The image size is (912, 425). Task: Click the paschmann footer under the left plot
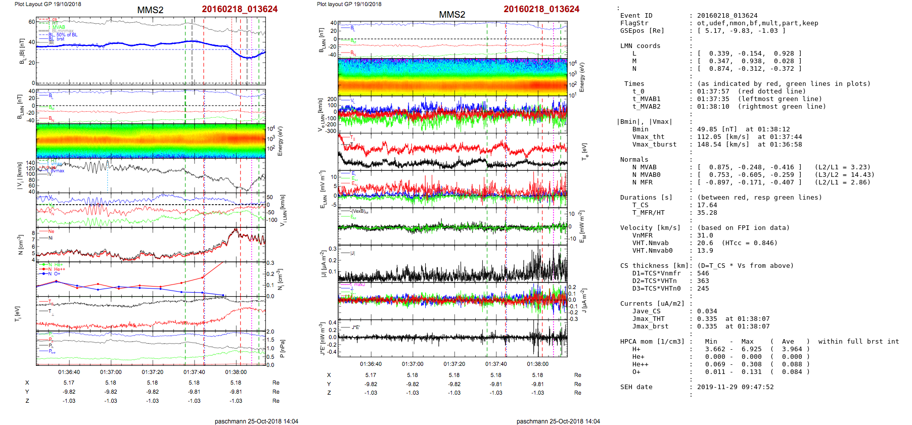coord(256,421)
